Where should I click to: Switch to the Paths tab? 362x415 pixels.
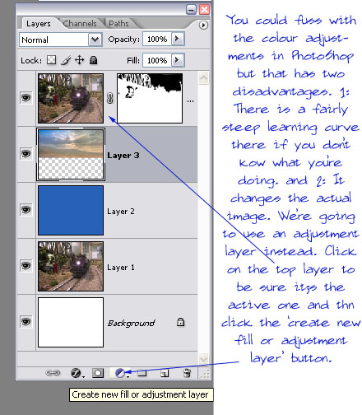click(x=118, y=24)
